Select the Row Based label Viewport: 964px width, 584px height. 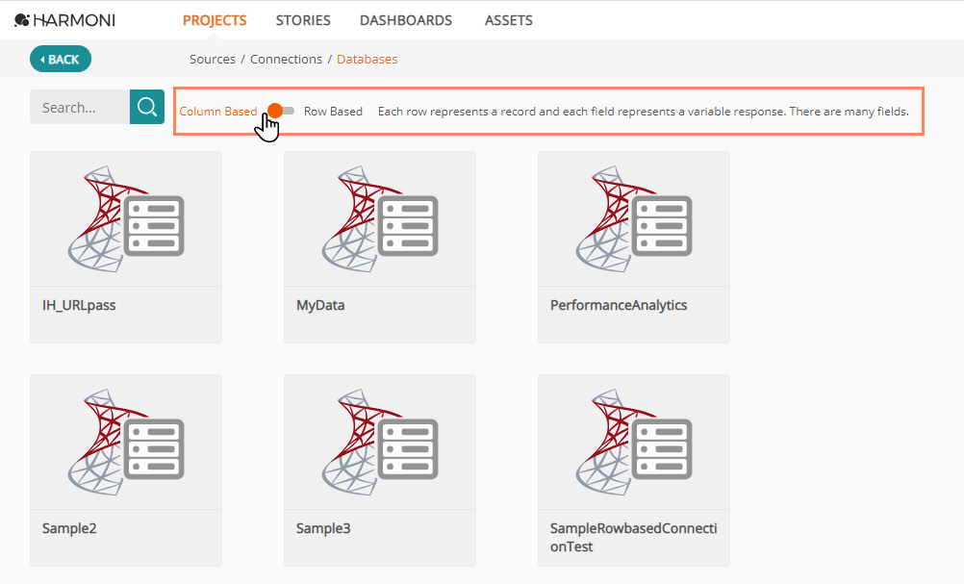click(333, 112)
